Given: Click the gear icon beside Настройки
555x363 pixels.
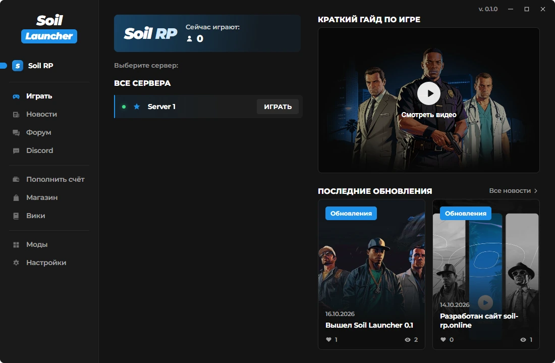Looking at the screenshot, I should (x=16, y=263).
